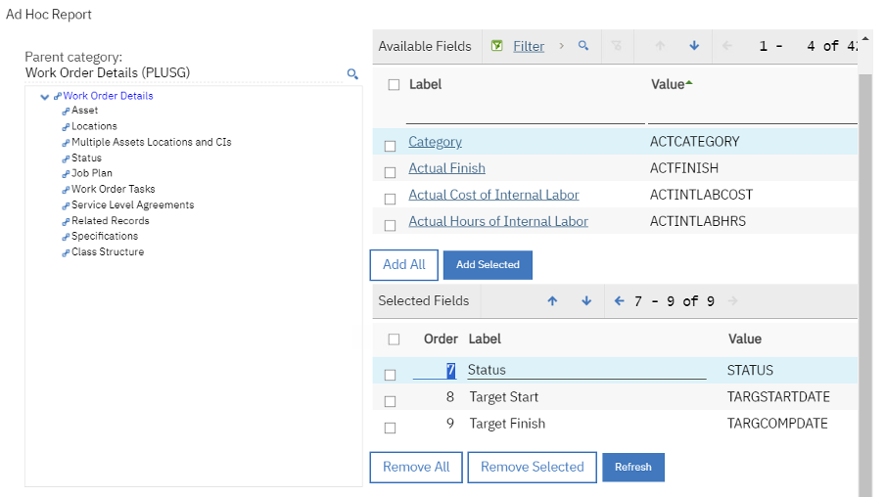The width and height of the screenshot is (885, 497).
Task: Select Multiple Assets Locations and CIs category
Action: [x=151, y=142]
